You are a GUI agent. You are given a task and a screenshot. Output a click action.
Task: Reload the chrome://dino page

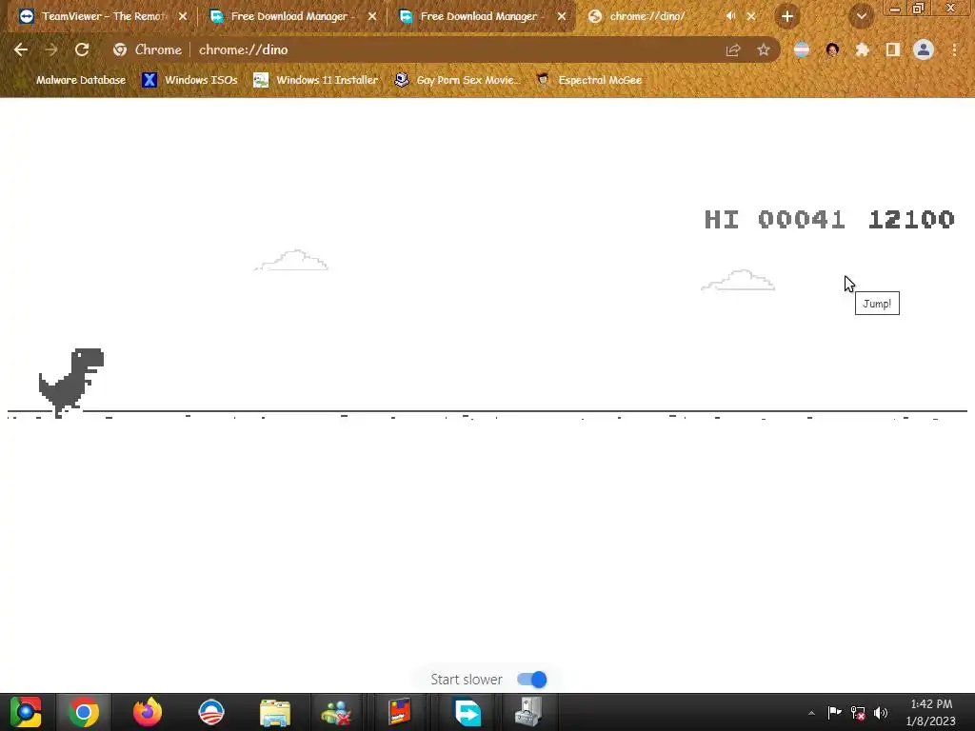[82, 49]
